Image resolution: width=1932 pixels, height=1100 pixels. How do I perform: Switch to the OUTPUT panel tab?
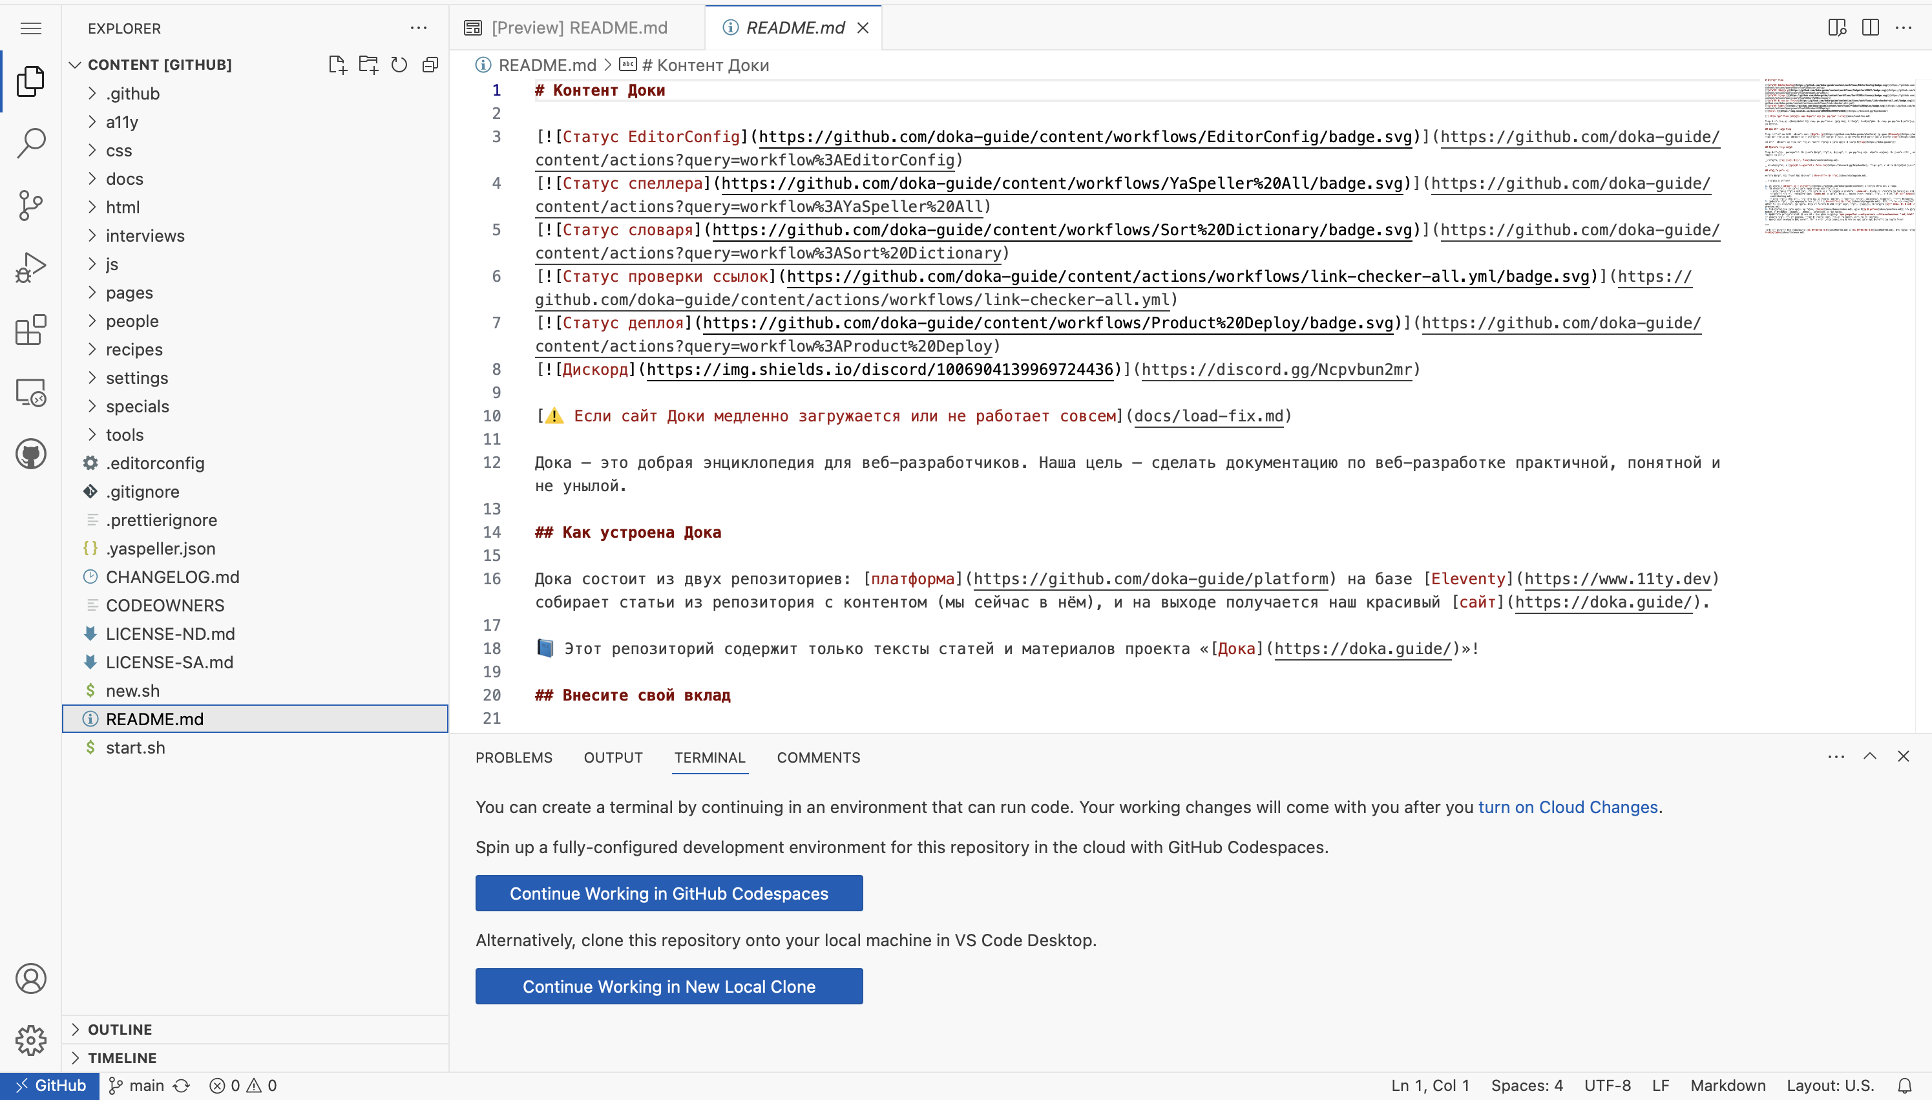tap(613, 757)
